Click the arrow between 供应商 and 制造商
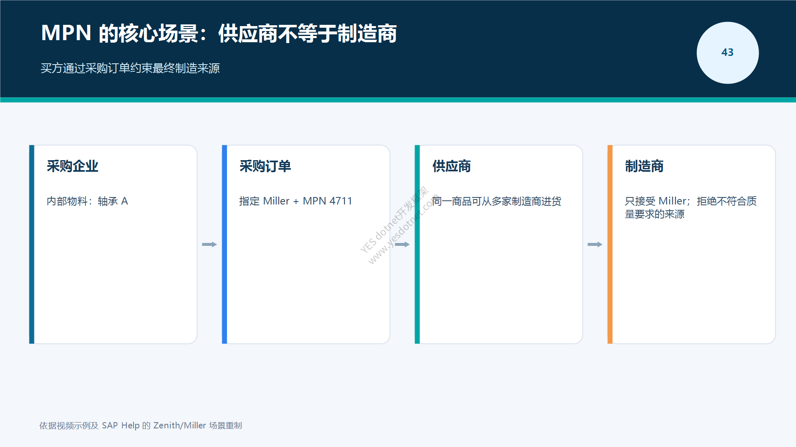Image resolution: width=796 pixels, height=447 pixels. tap(595, 245)
